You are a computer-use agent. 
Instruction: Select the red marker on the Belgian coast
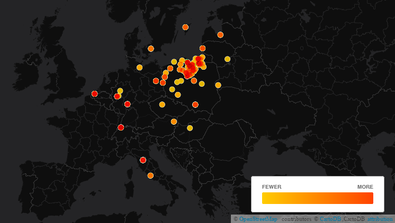pyautogui.click(x=94, y=94)
